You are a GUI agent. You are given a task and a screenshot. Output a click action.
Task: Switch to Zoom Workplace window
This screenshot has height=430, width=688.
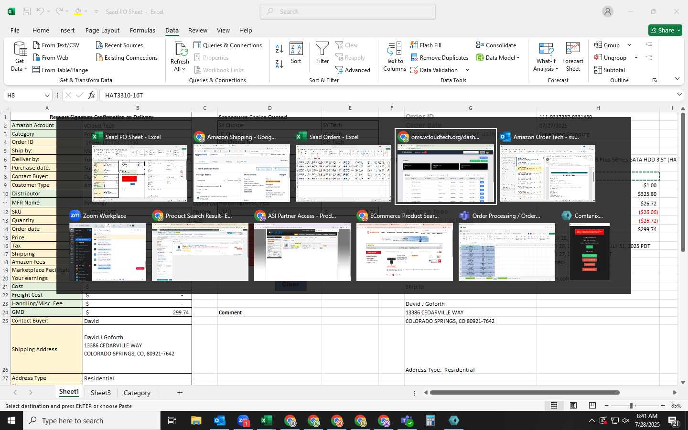(107, 245)
